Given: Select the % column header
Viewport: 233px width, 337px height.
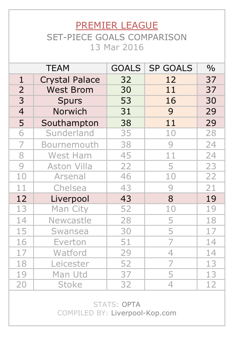Looking at the screenshot, I should point(211,68).
